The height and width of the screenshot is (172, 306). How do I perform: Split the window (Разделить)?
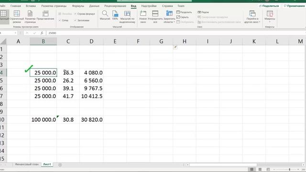point(184,12)
